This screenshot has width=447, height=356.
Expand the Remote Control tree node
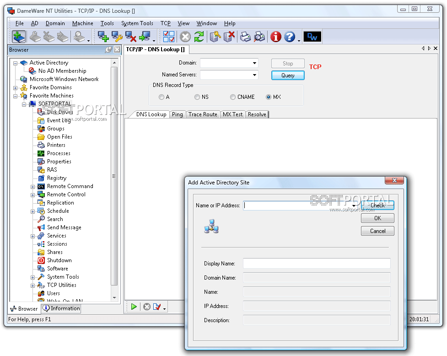(33, 195)
